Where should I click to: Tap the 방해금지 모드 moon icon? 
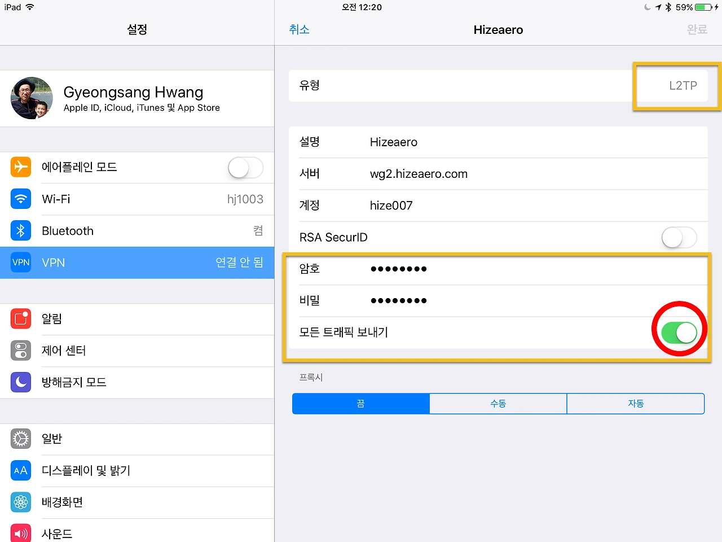pyautogui.click(x=21, y=382)
